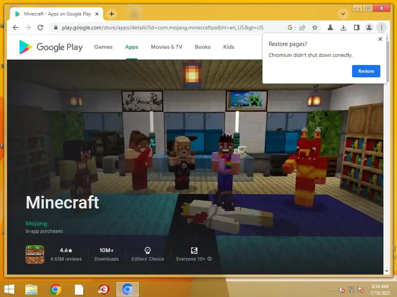
Task: Click the URL address bar
Action: click(163, 27)
